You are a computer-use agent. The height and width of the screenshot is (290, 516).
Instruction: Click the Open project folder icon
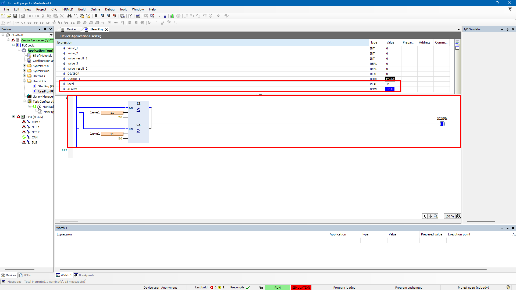[x=9, y=16]
